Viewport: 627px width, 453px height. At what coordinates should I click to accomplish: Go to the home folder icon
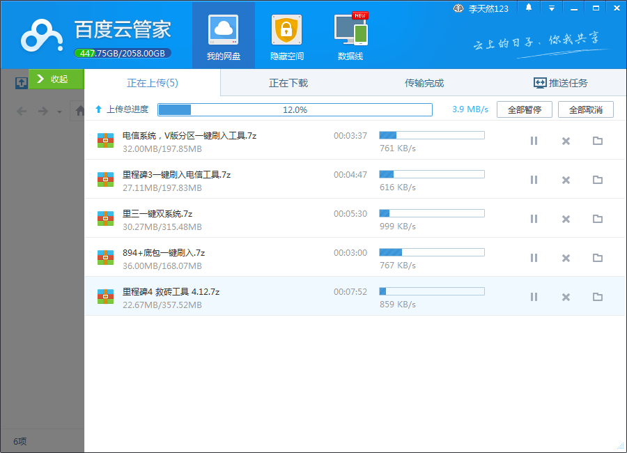tap(80, 110)
